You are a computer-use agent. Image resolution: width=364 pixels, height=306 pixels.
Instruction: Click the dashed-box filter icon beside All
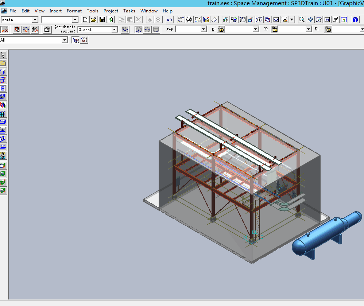(76, 40)
